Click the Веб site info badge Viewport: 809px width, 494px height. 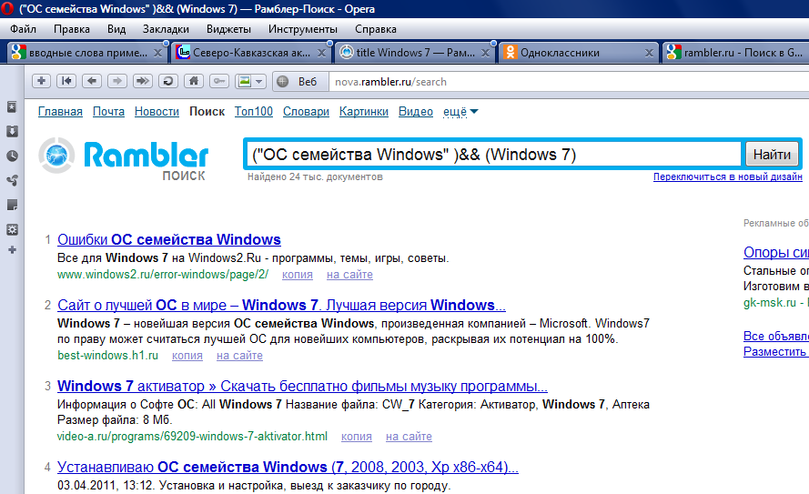pos(299,82)
